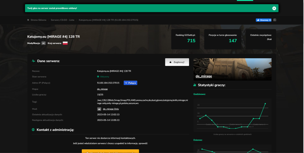
Task: Open the Facebook square icon
Action: (275, 20)
